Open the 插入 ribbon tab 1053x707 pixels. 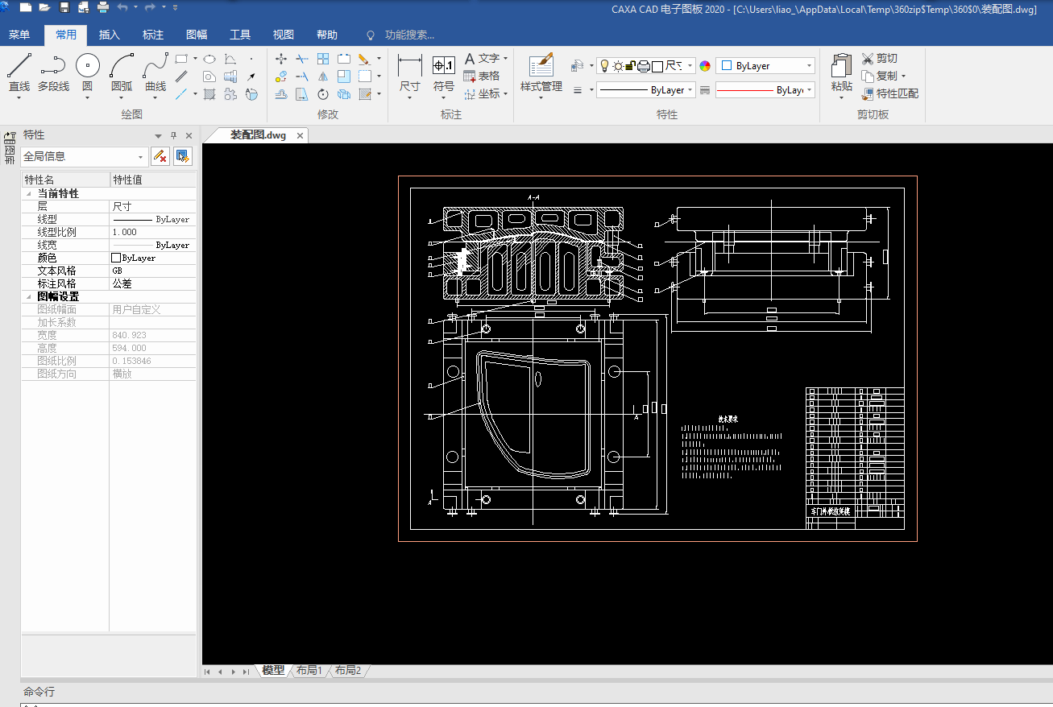pyautogui.click(x=110, y=35)
